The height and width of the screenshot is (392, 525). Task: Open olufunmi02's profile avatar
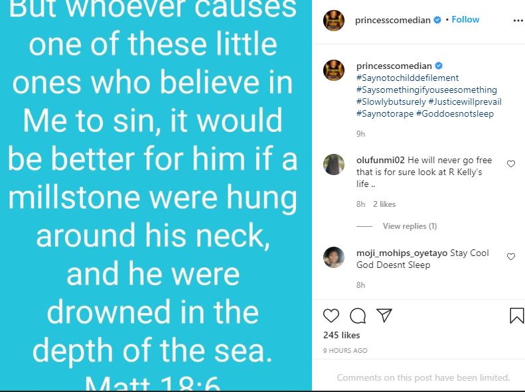tap(333, 164)
